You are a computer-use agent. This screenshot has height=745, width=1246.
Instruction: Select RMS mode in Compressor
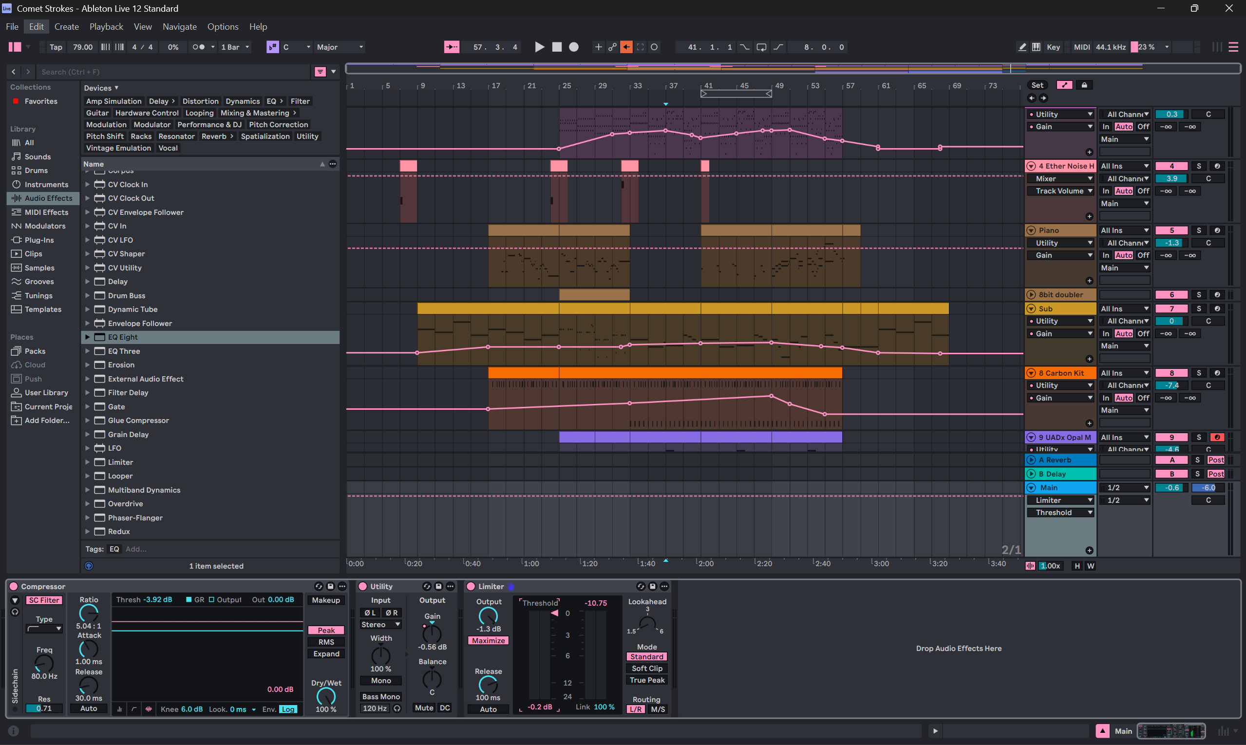click(x=326, y=642)
